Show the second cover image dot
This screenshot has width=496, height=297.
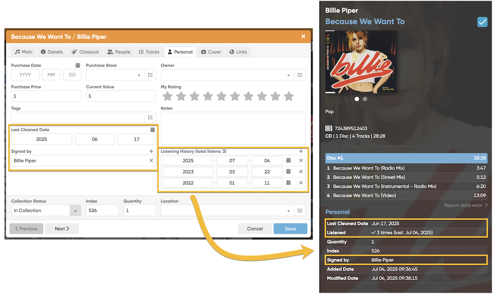(x=365, y=99)
